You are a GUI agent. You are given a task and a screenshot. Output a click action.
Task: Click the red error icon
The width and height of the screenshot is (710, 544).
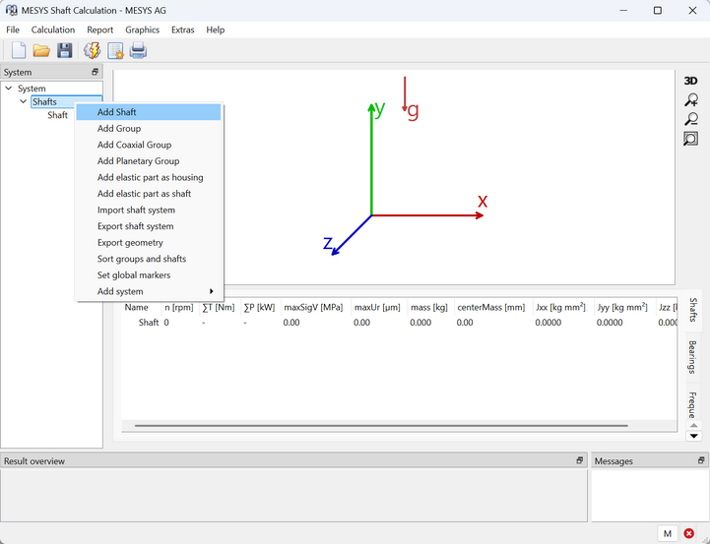pyautogui.click(x=689, y=533)
